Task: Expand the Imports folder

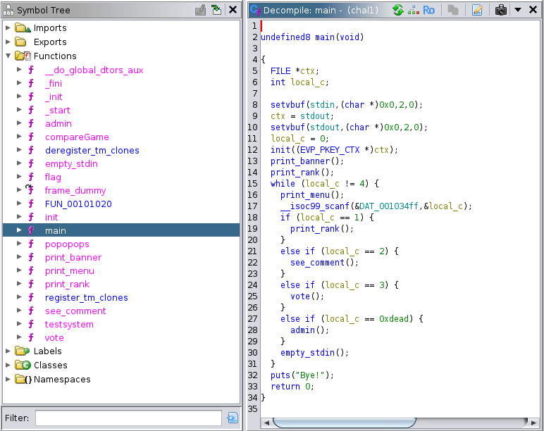Action: point(8,27)
